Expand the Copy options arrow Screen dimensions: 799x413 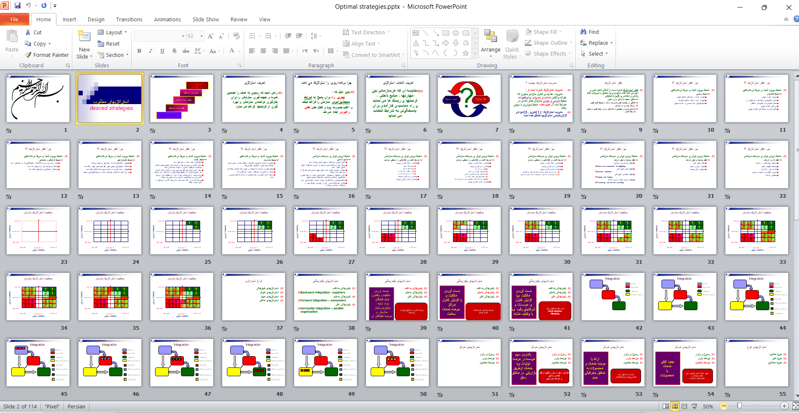click(x=49, y=44)
